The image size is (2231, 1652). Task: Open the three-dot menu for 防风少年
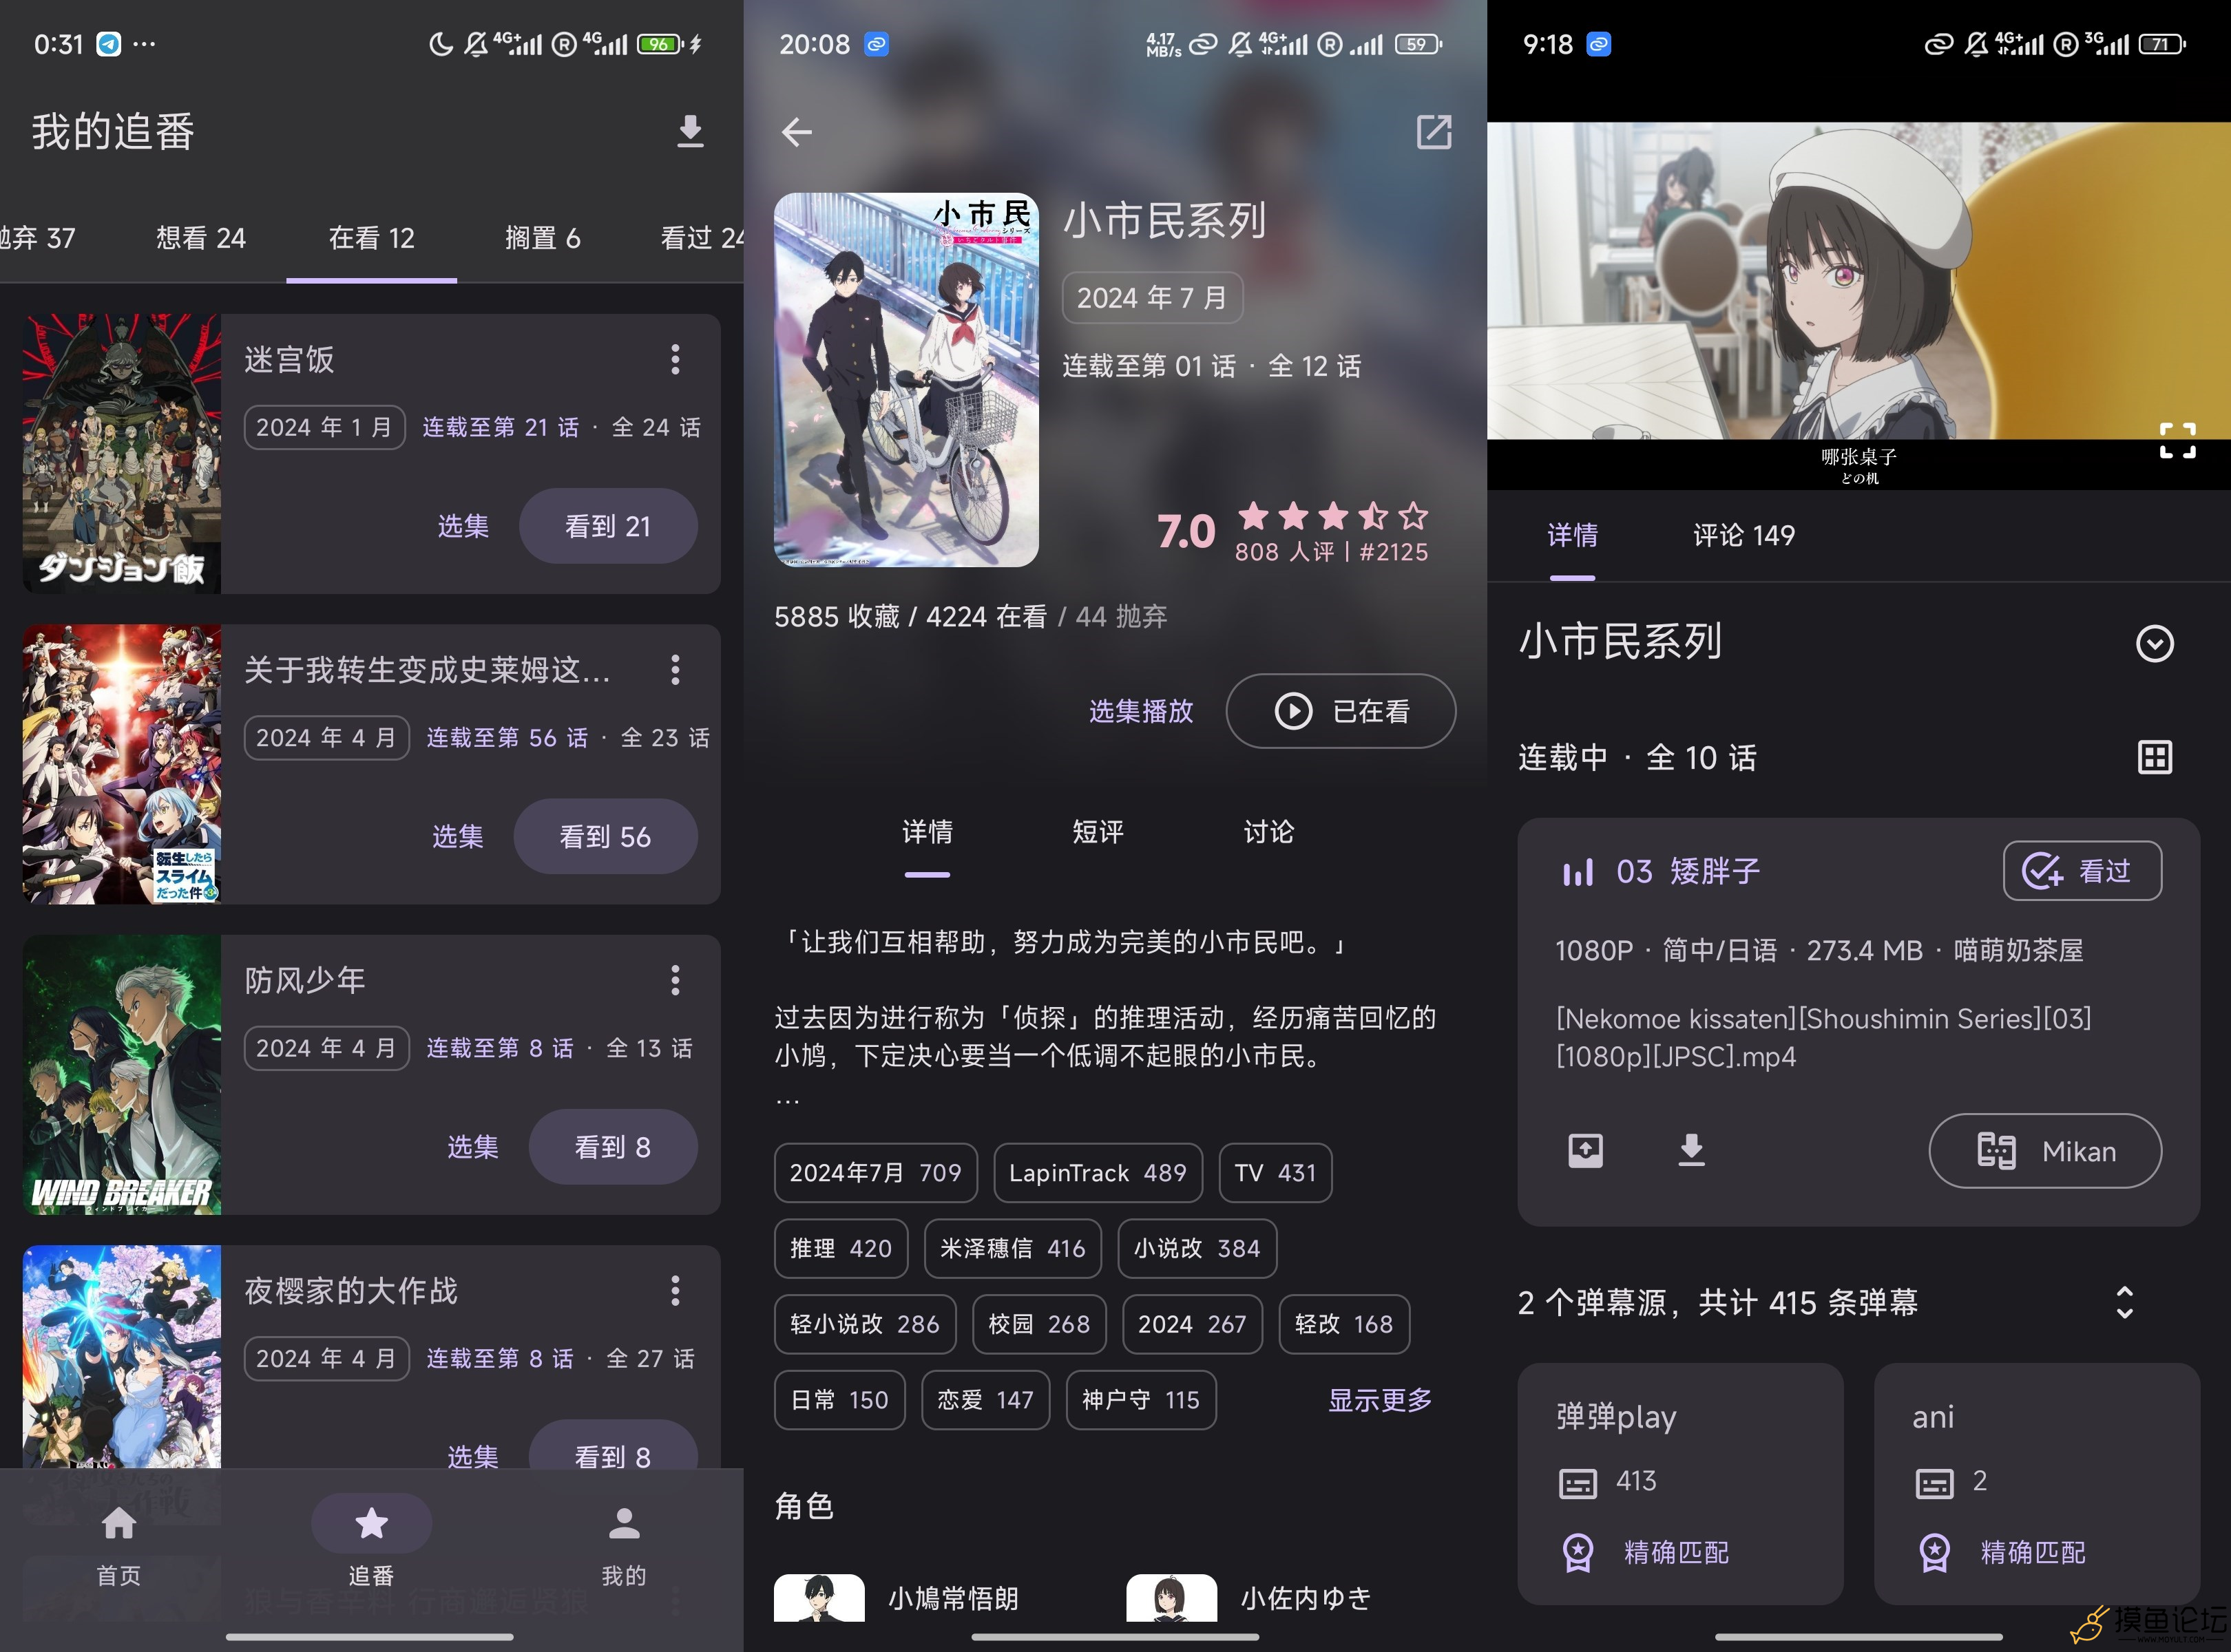(675, 980)
